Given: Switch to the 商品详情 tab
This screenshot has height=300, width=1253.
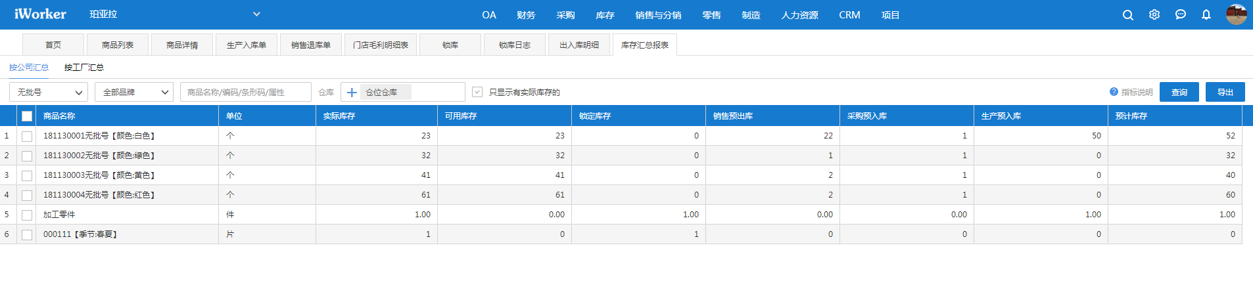Looking at the screenshot, I should (182, 45).
